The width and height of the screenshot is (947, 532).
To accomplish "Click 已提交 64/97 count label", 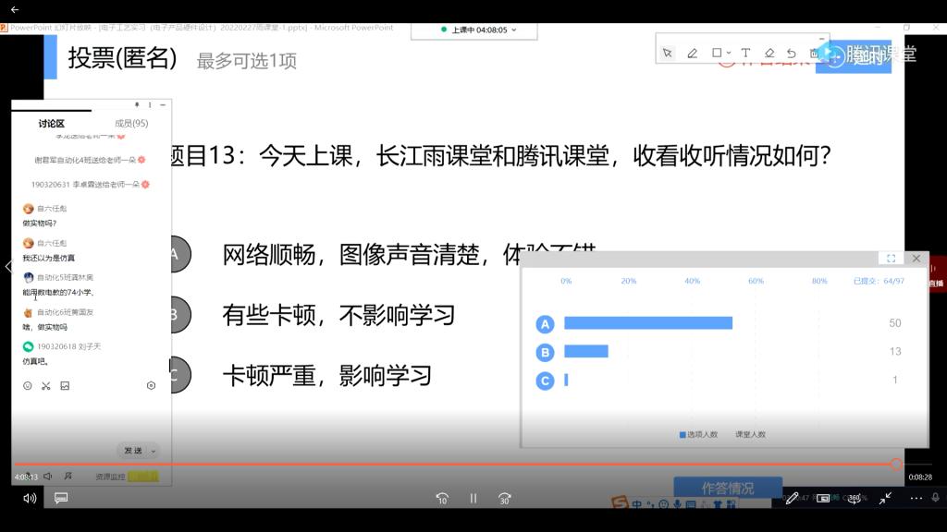I will [879, 281].
